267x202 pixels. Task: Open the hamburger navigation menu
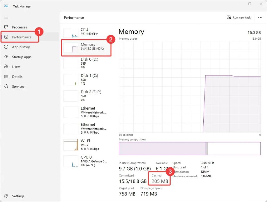[x=6, y=17]
